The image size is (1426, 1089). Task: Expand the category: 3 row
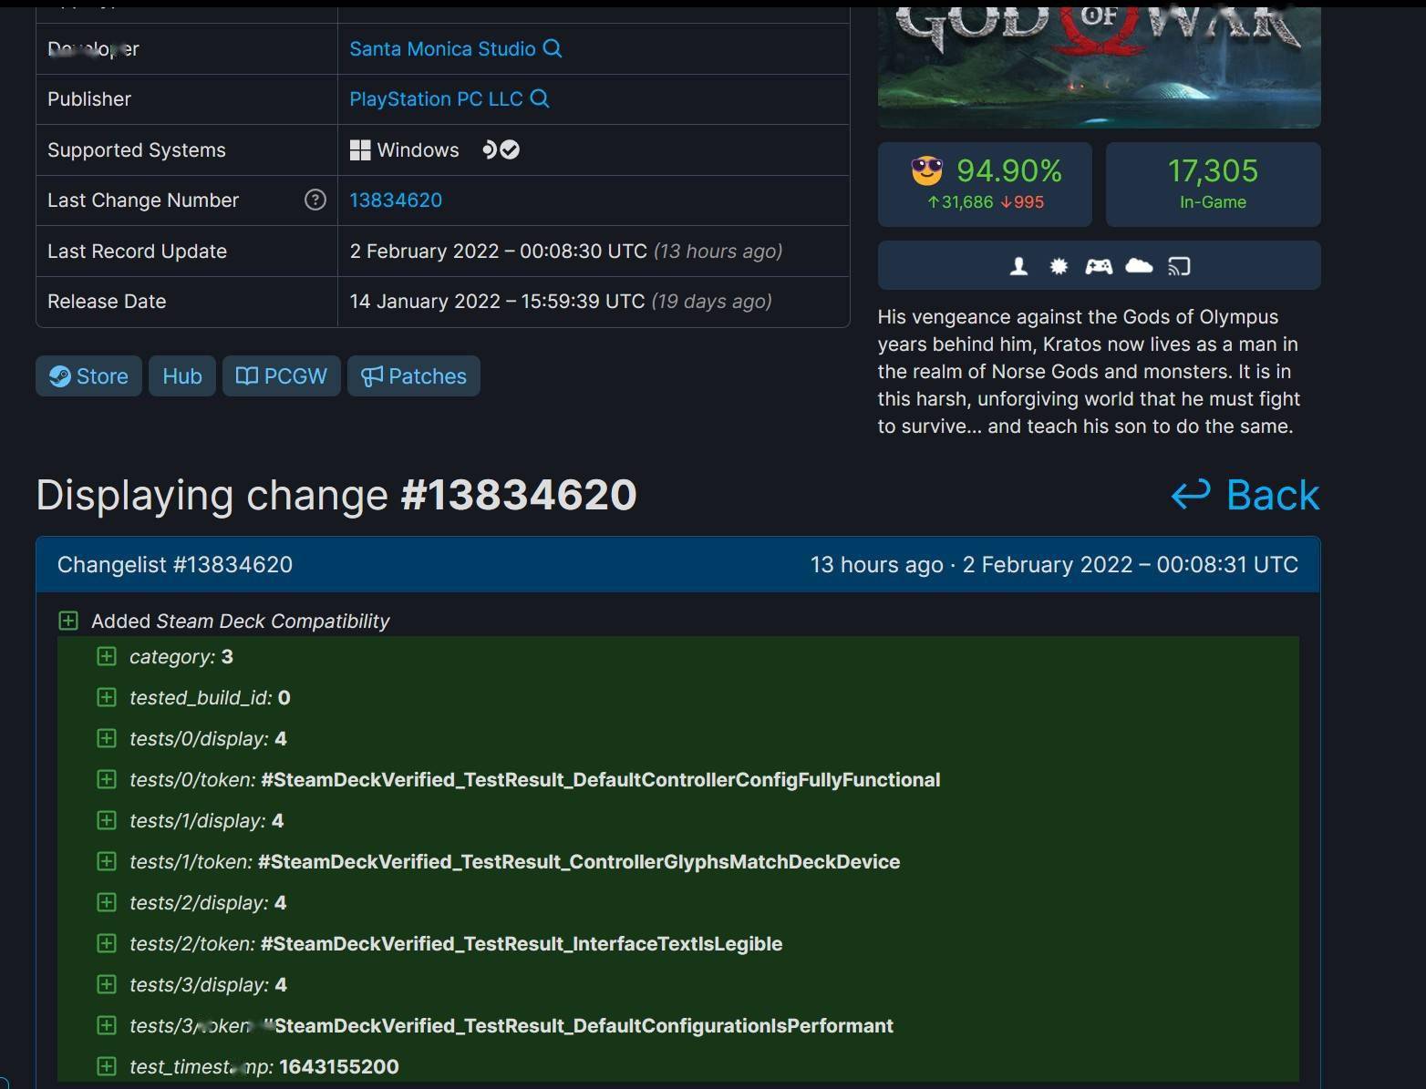[x=107, y=656]
